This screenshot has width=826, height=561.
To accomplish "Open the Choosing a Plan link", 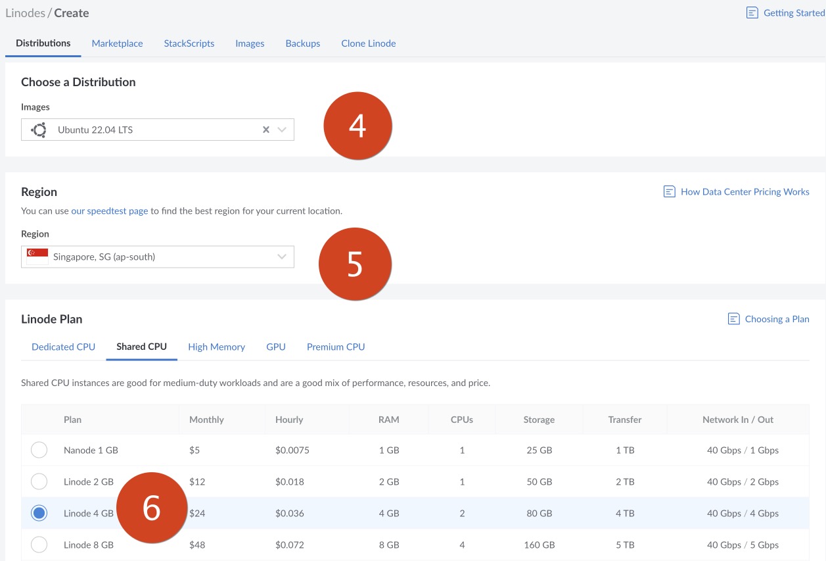I will pos(777,319).
